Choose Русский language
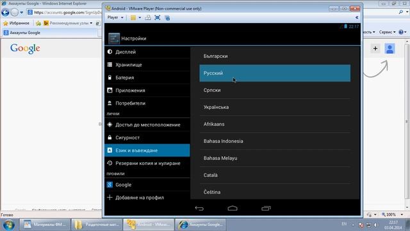This screenshot has width=410, height=231. pyautogui.click(x=275, y=73)
